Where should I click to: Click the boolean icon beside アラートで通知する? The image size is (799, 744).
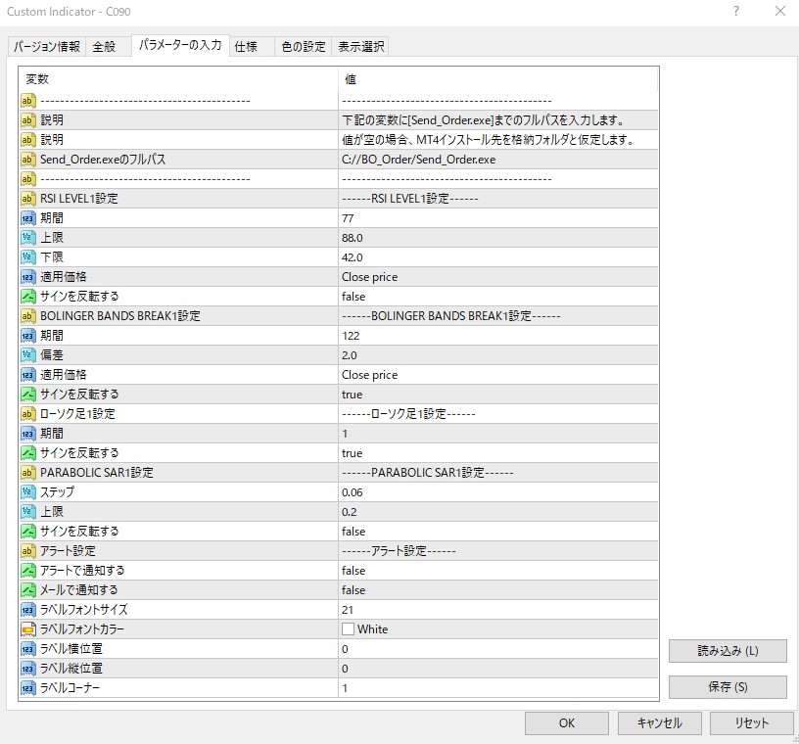pyautogui.click(x=28, y=571)
